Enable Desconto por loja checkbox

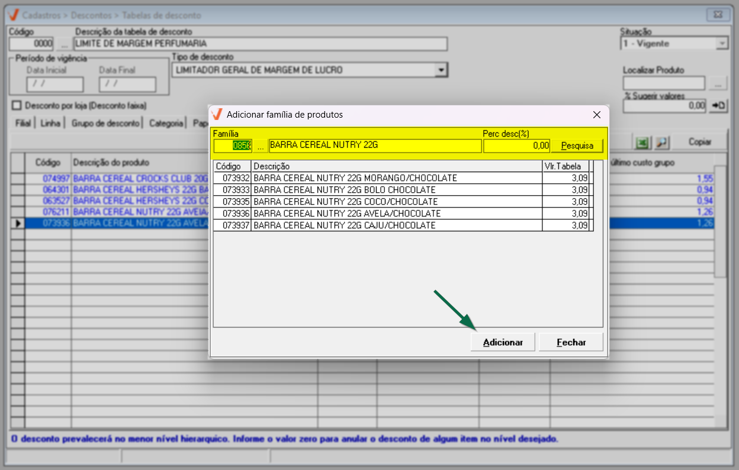point(17,105)
